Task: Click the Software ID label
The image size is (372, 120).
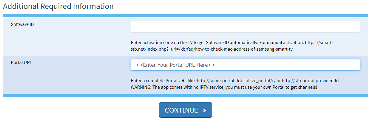Action: (22, 24)
